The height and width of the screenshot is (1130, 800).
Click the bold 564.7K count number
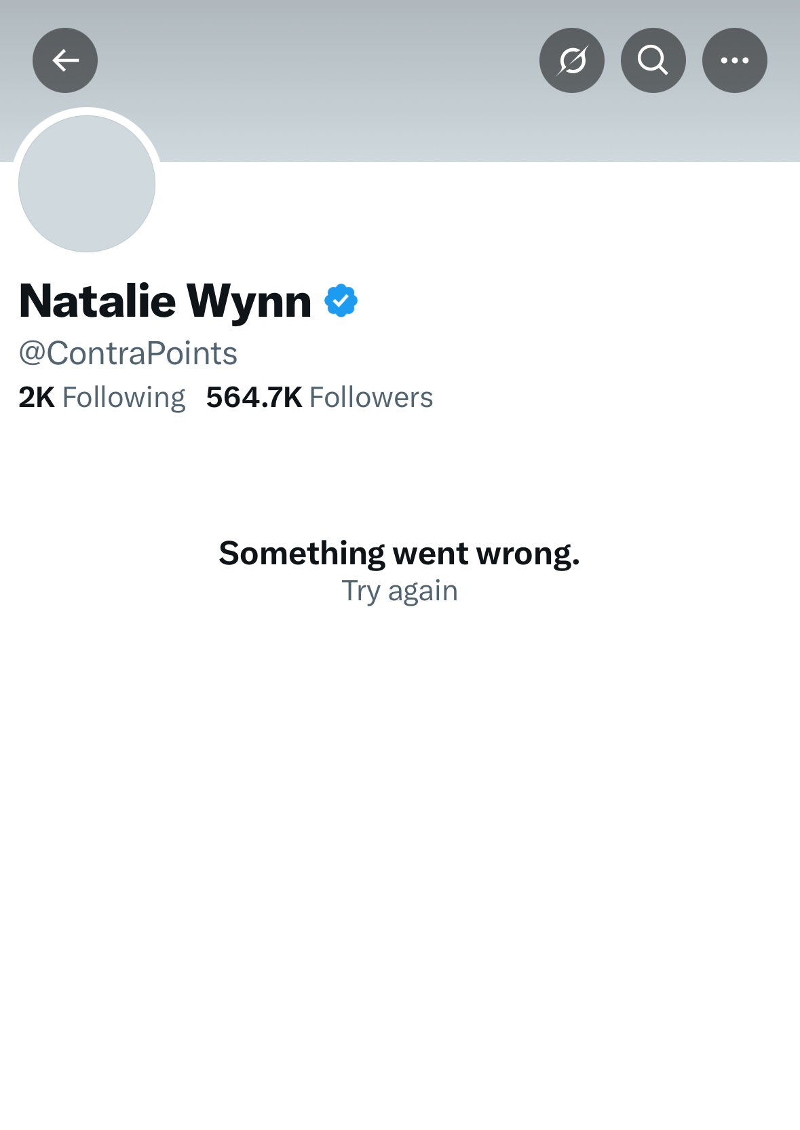click(x=254, y=397)
